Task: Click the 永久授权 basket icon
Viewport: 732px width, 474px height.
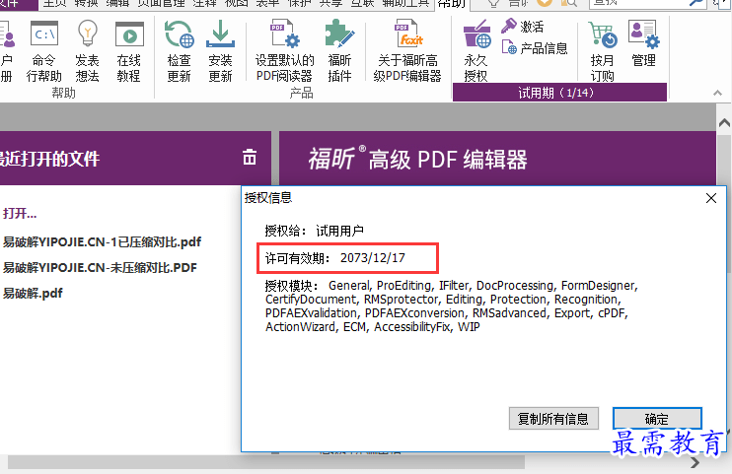Action: [x=476, y=34]
